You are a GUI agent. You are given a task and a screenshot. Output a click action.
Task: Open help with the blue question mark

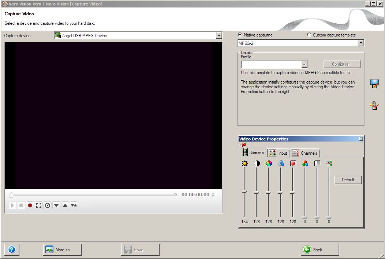(12, 250)
